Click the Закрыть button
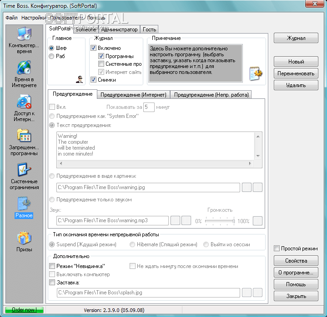 [296, 296]
